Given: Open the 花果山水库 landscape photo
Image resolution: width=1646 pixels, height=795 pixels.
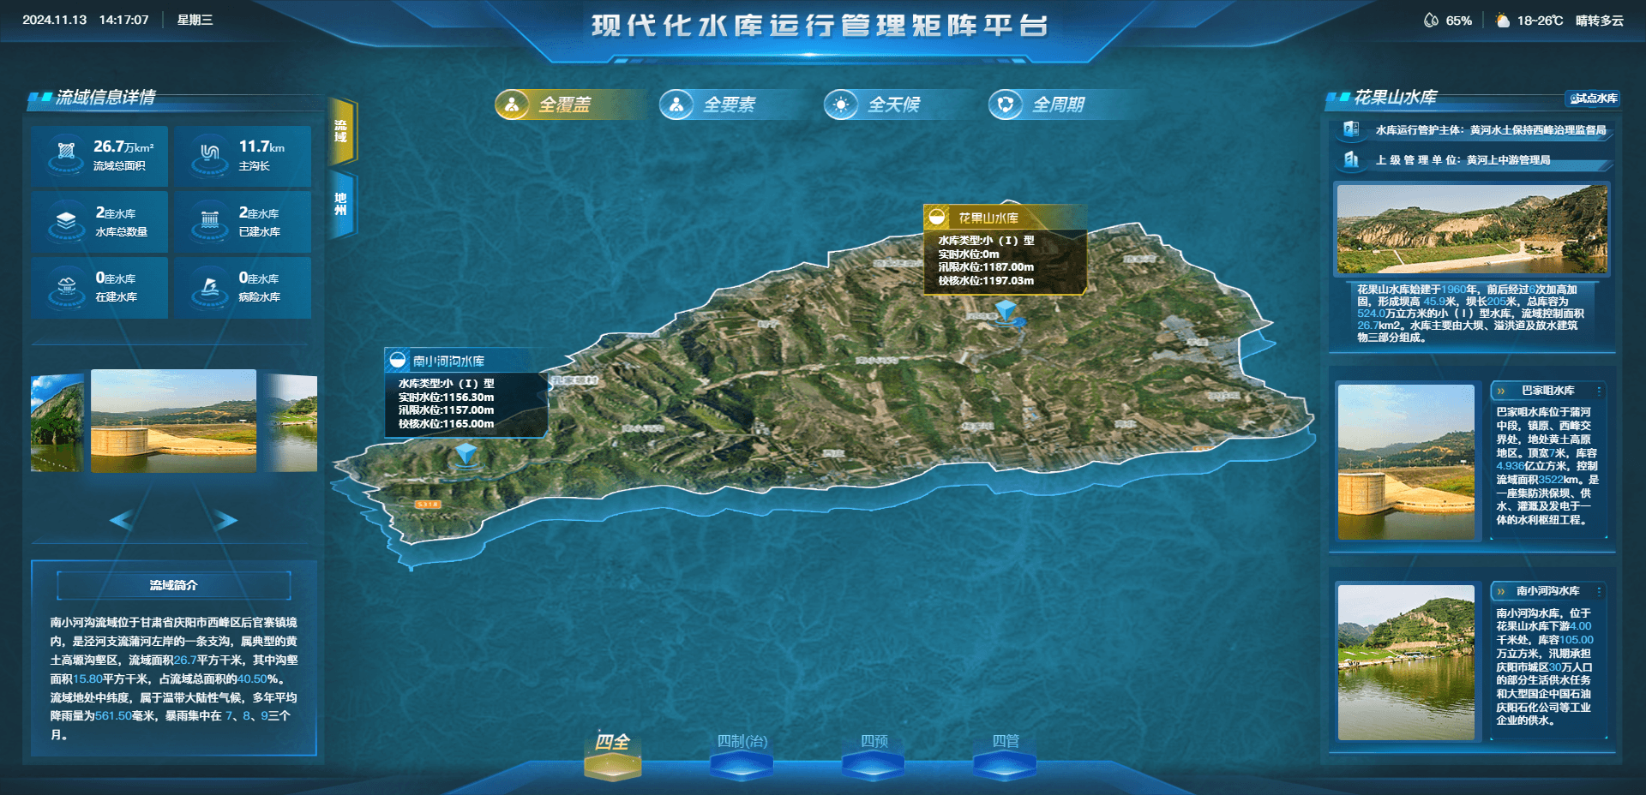Looking at the screenshot, I should click(x=1472, y=229).
